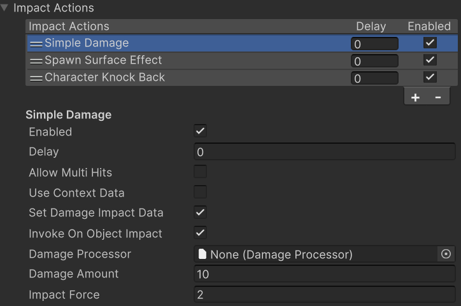The width and height of the screenshot is (461, 306).
Task: Click the Impact Force value field
Action: point(324,295)
